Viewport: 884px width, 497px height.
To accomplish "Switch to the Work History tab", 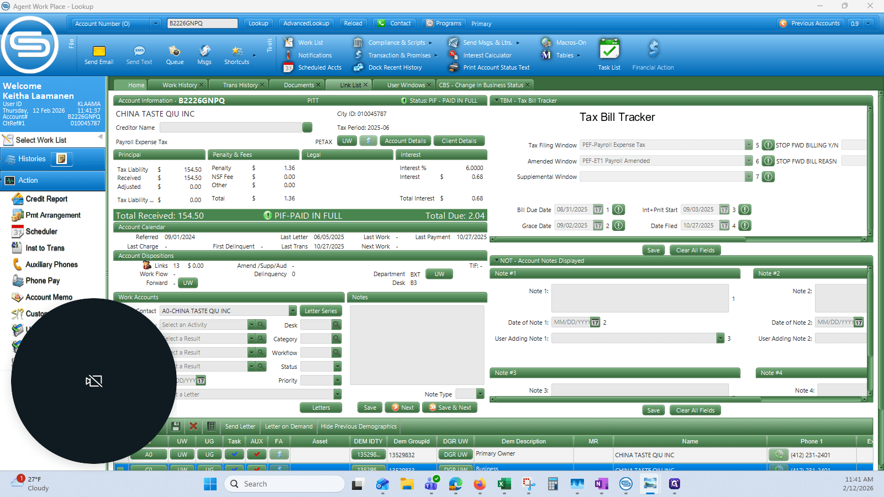I will click(180, 85).
